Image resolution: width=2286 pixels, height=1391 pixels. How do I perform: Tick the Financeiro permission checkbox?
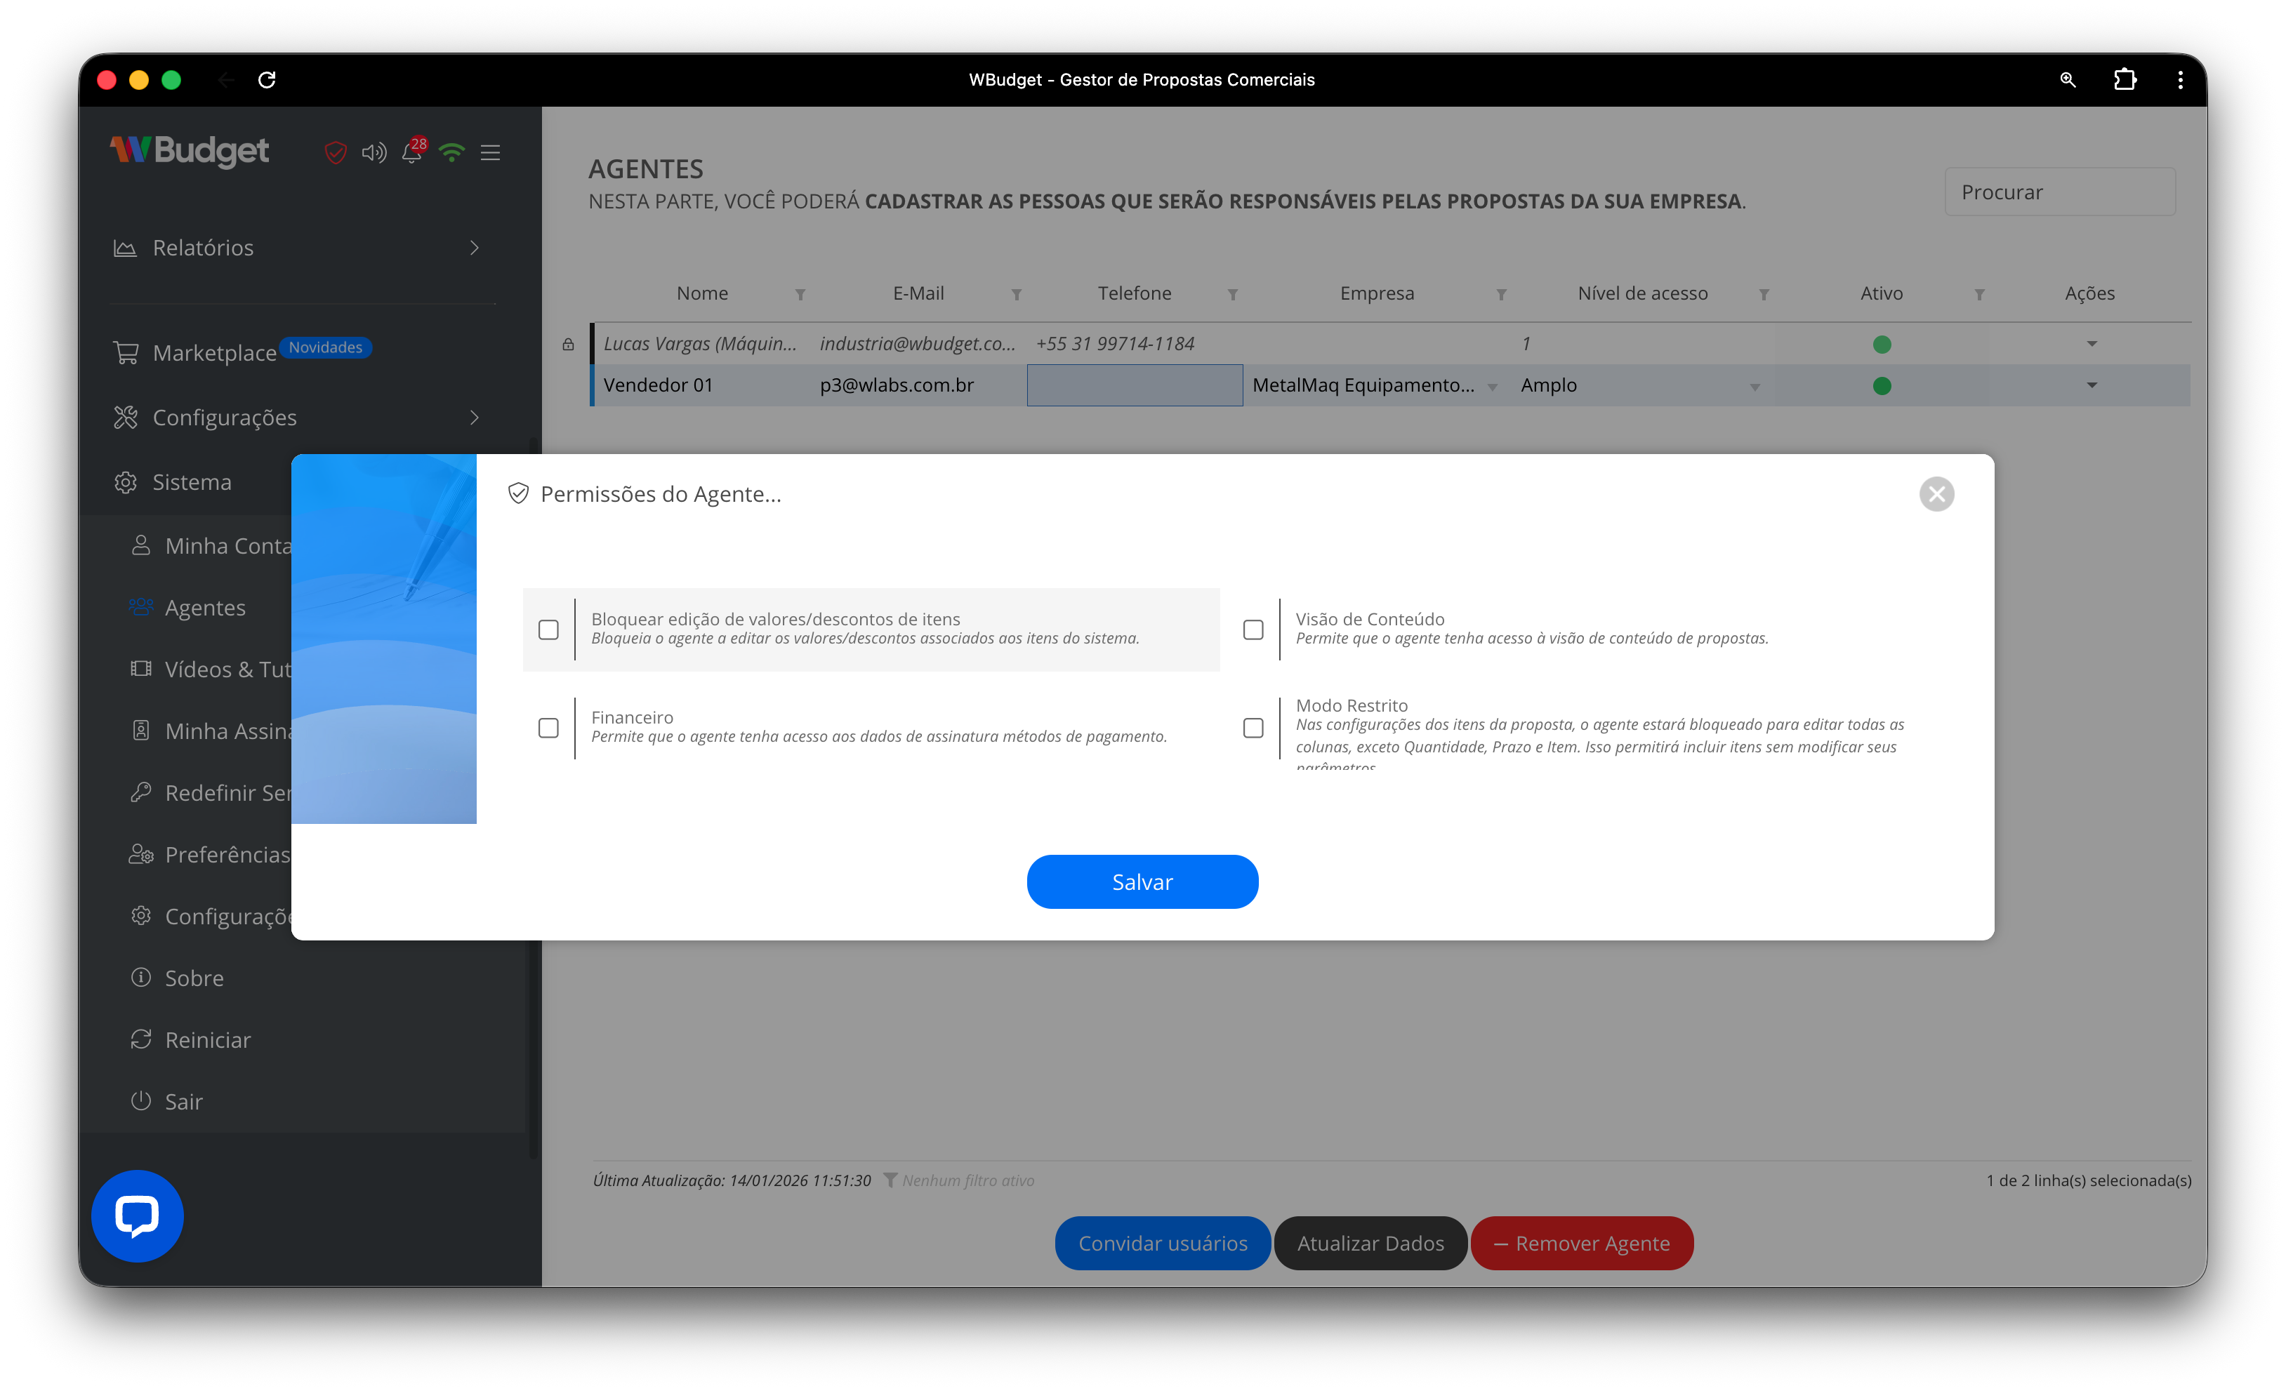(x=548, y=728)
